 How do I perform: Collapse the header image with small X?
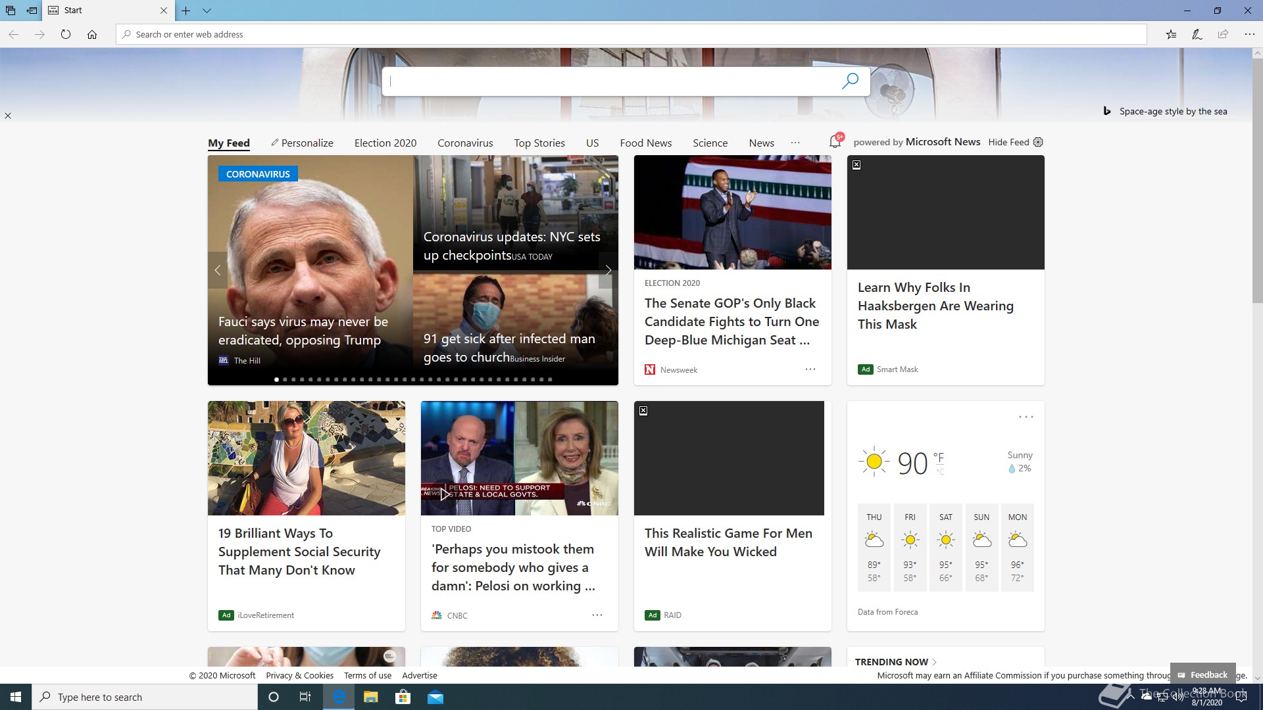click(x=8, y=116)
